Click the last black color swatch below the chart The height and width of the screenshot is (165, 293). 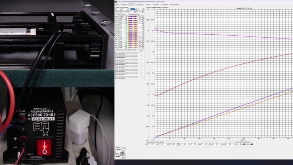click(x=252, y=144)
